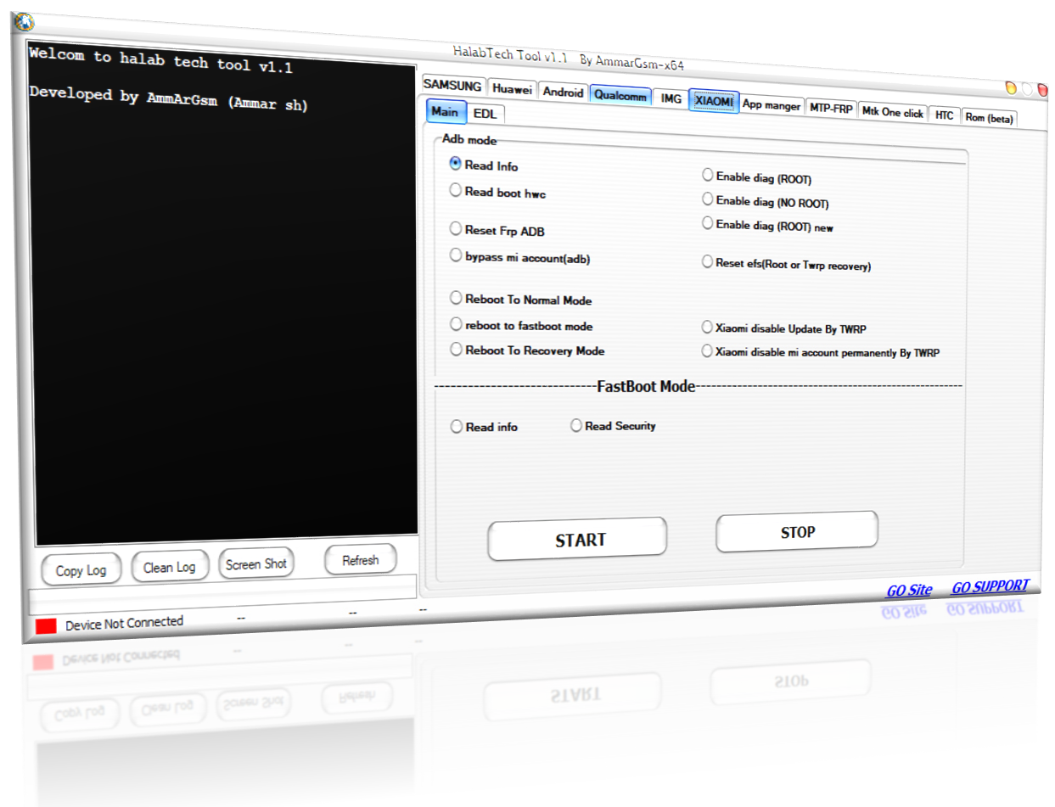Open the Mtk One click tab
1055x807 pixels.
(892, 112)
